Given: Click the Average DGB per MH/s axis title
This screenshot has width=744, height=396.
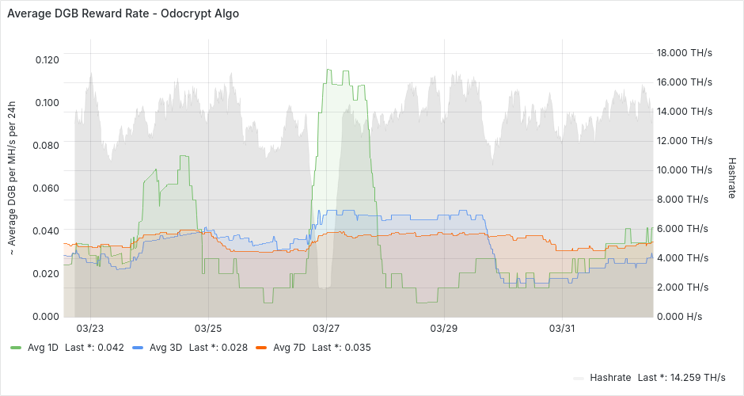Looking at the screenshot, I should coord(13,178).
